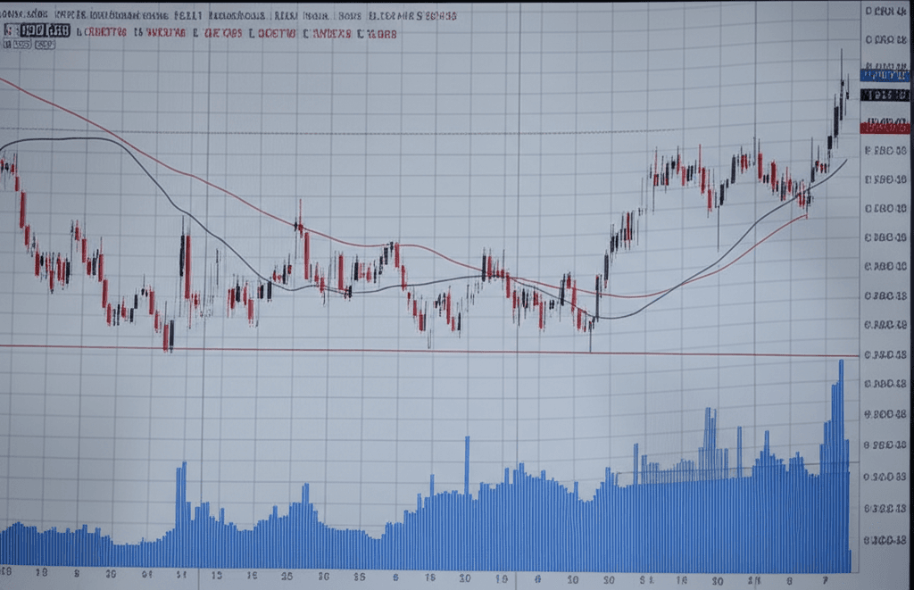
Task: Click the red alert price label on right axis
Action: (884, 127)
